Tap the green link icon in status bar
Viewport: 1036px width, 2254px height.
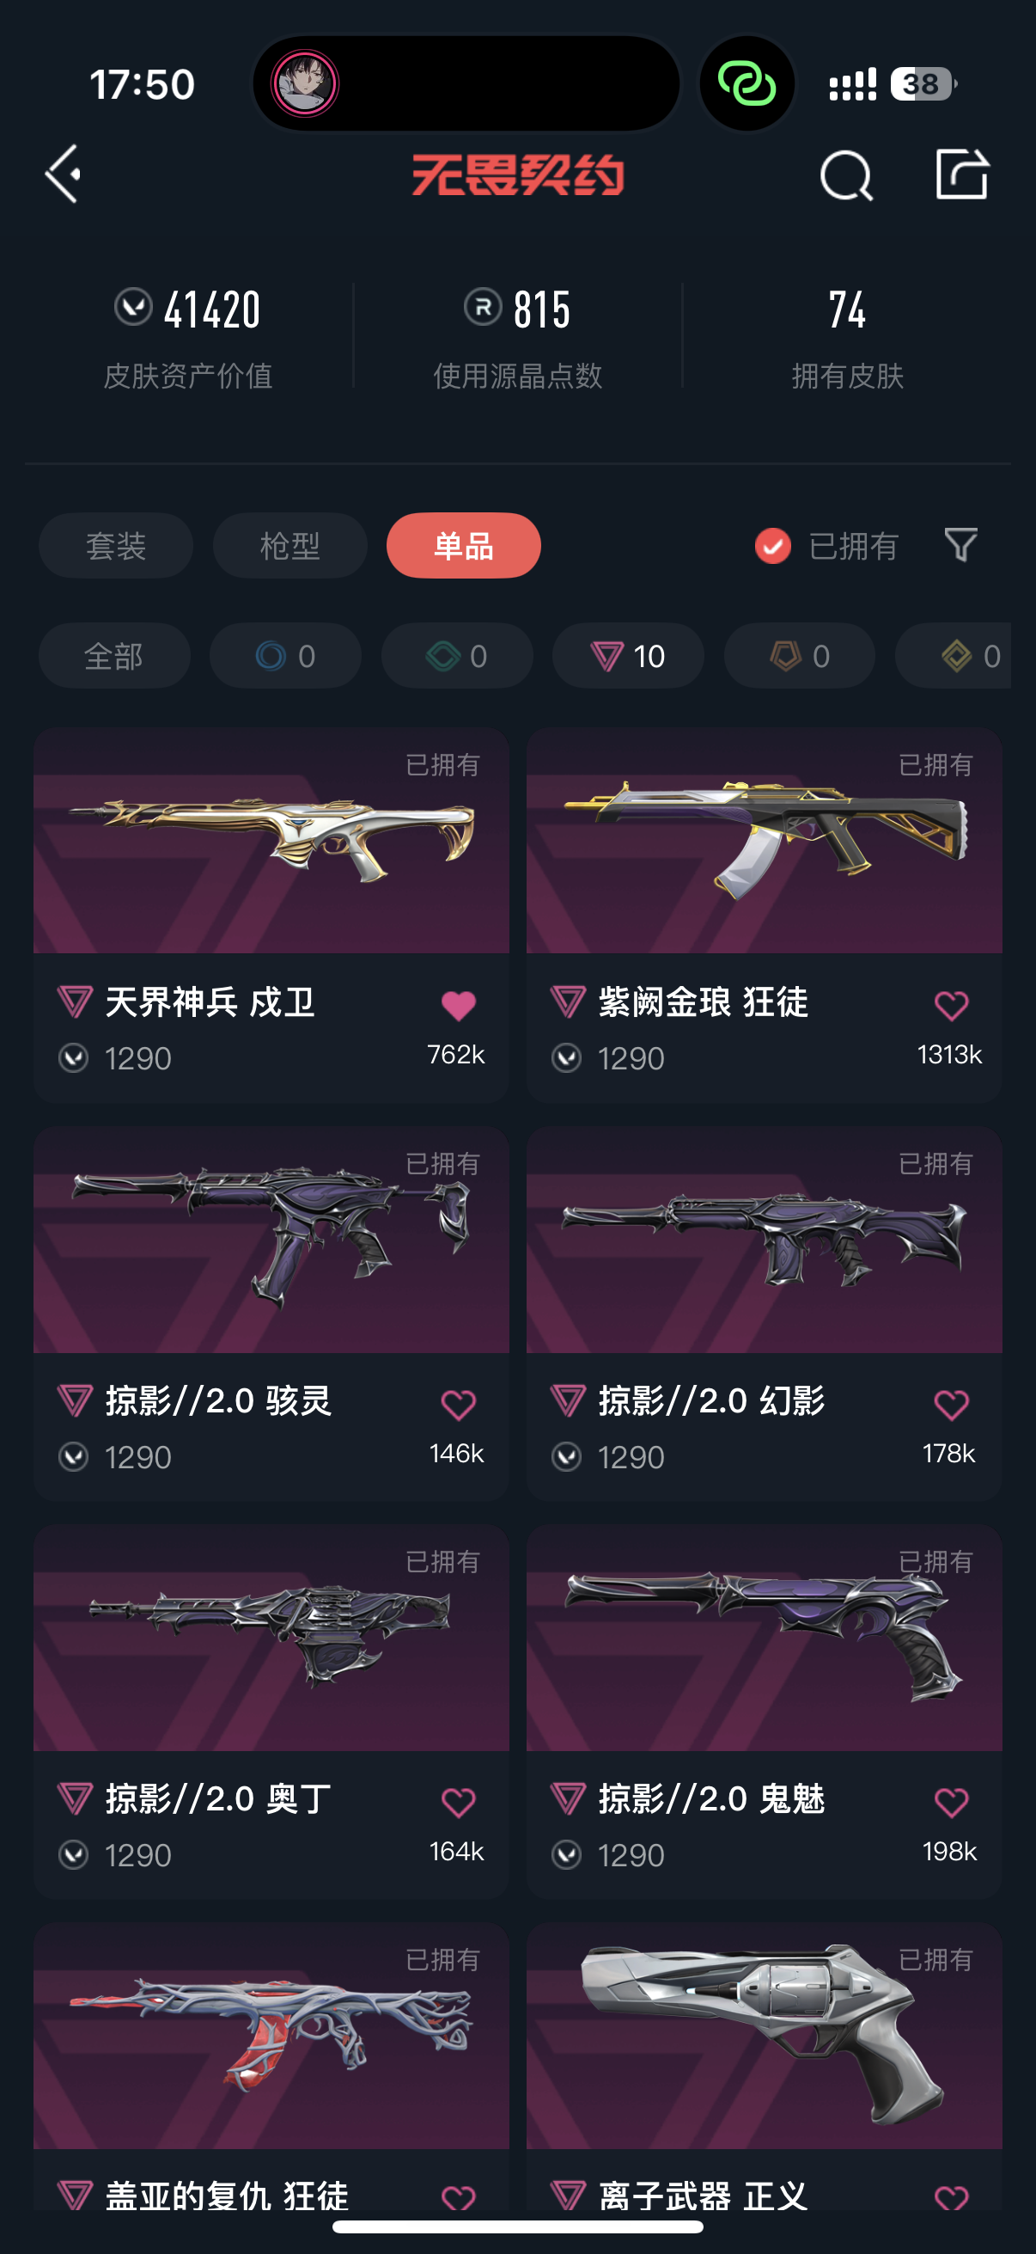coord(747,84)
